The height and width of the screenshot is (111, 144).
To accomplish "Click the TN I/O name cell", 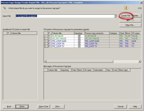I will 136,44.
